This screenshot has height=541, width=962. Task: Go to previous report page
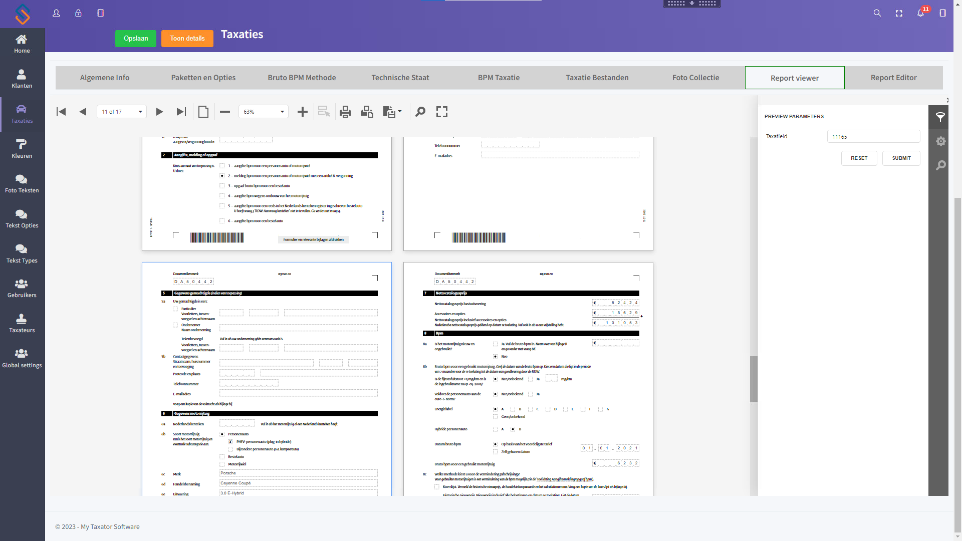[x=83, y=112]
